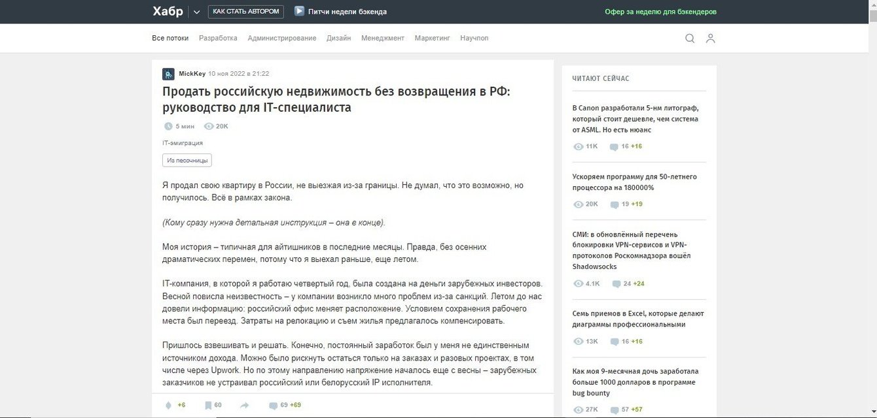This screenshot has height=418, width=877.
Task: Open the IT-эмиграция hub link
Action: pyautogui.click(x=183, y=142)
